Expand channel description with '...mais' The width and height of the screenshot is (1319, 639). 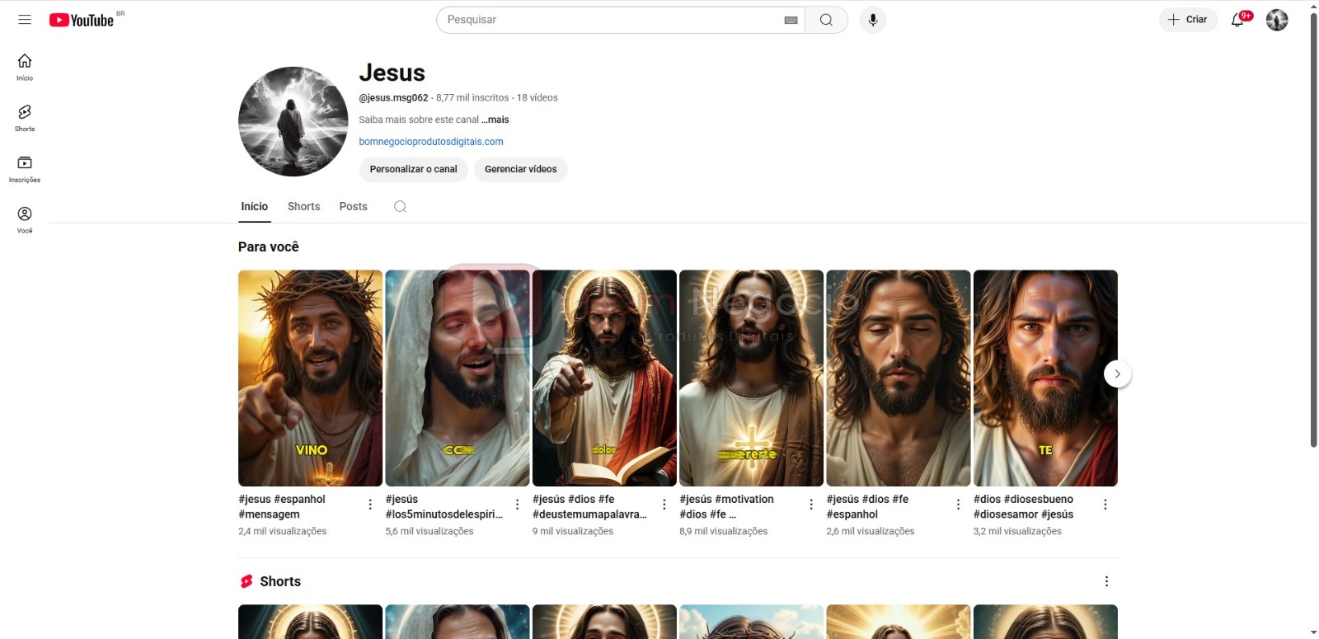click(495, 120)
